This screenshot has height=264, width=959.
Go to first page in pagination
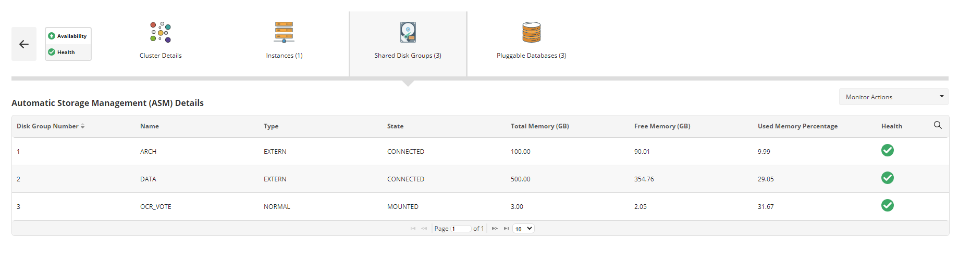413,229
